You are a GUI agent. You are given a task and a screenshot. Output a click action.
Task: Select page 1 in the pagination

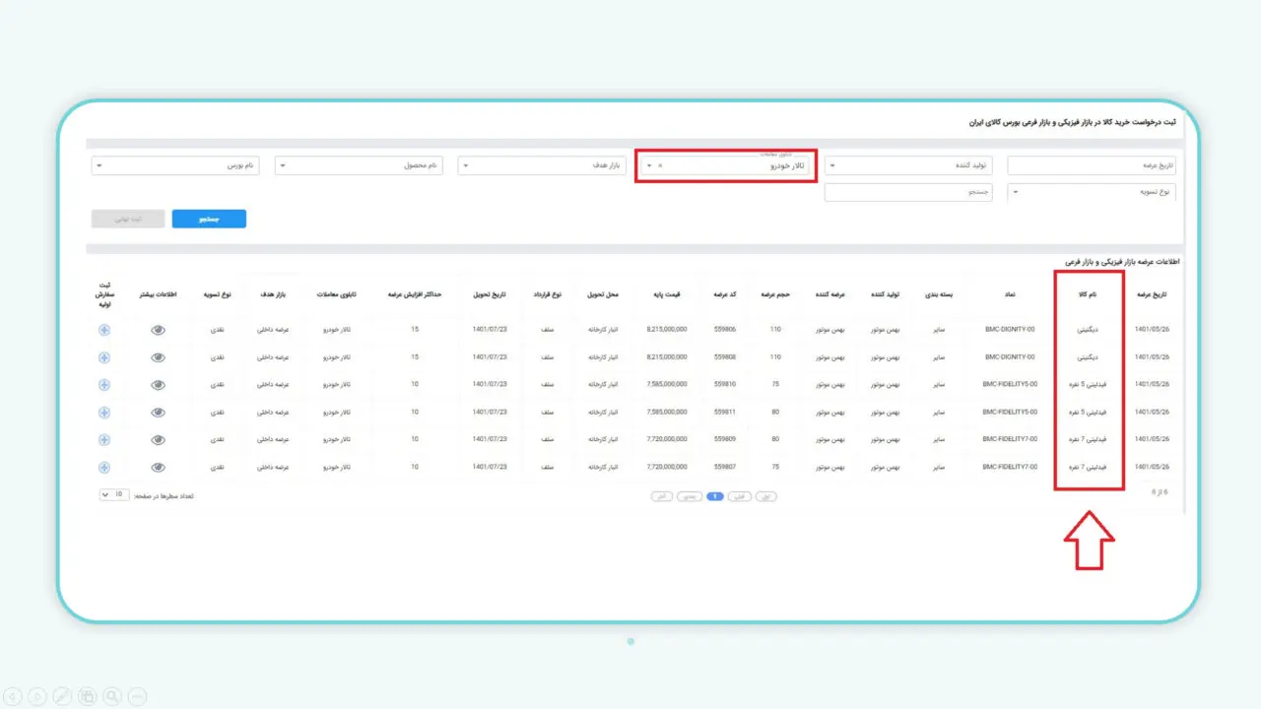tap(715, 496)
